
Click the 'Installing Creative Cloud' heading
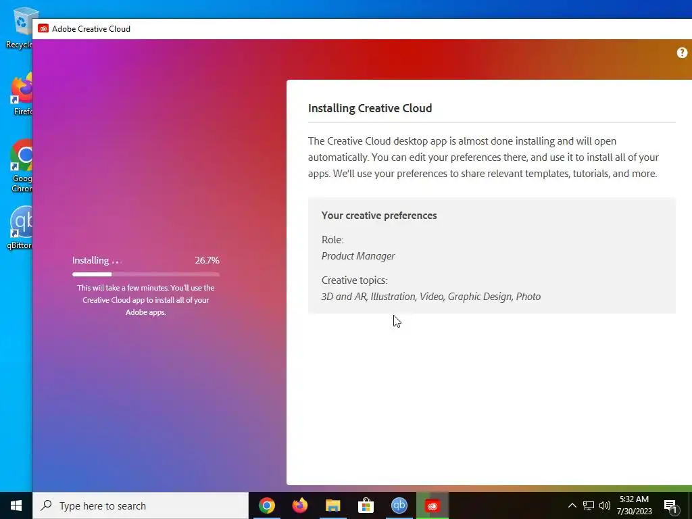click(x=370, y=108)
